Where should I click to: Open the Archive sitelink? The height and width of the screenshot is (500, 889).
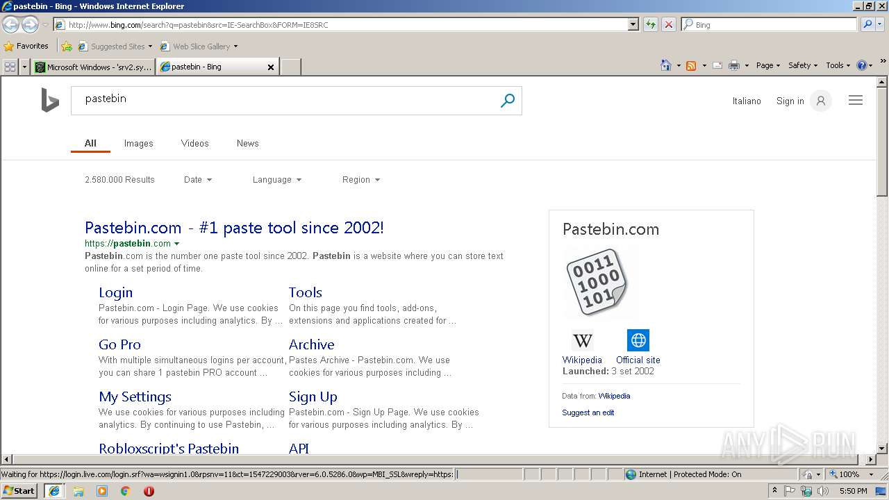(x=311, y=344)
